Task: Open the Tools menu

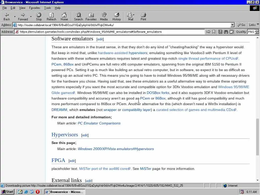Action: tap(47, 8)
